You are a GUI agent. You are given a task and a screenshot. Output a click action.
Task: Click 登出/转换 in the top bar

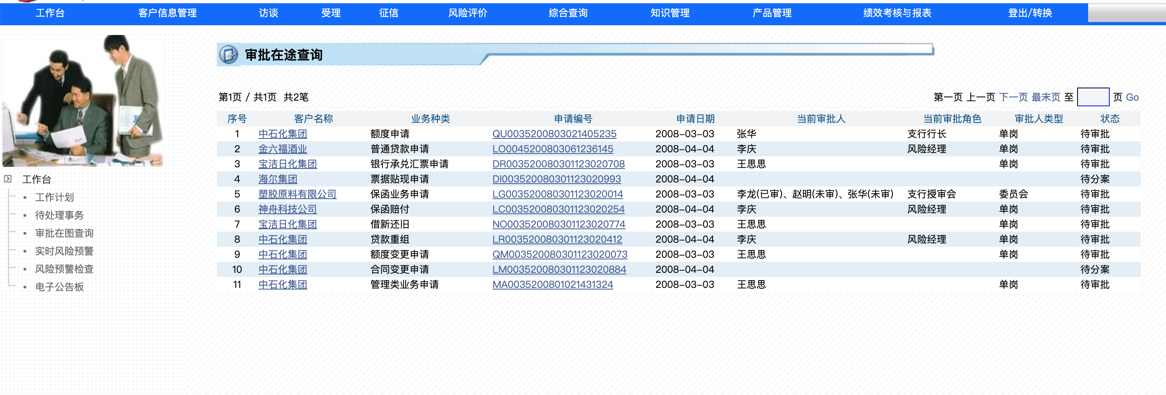point(1030,13)
